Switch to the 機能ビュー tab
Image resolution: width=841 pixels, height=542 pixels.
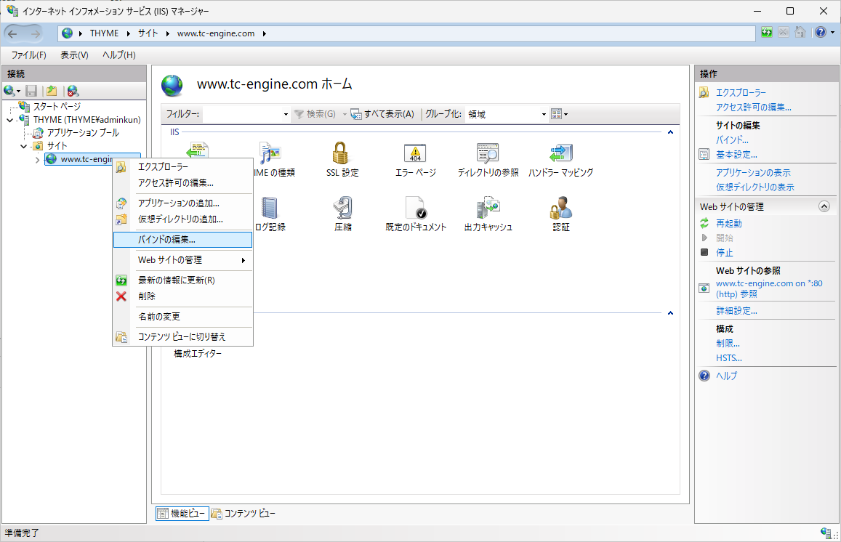(x=182, y=514)
